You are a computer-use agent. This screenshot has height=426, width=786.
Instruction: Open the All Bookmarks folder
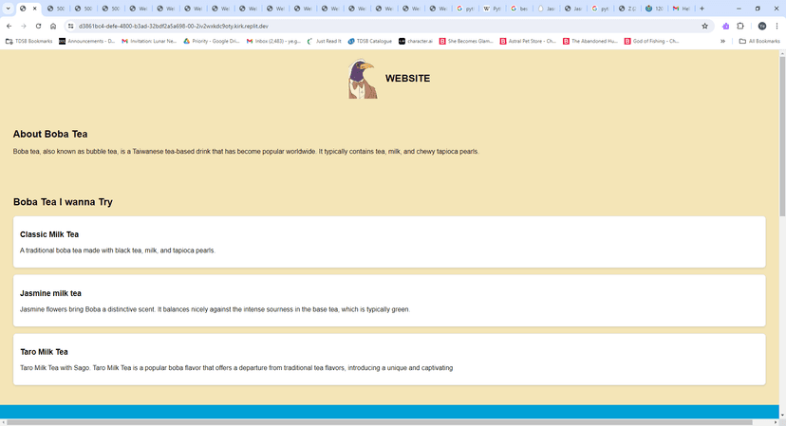[x=759, y=41]
